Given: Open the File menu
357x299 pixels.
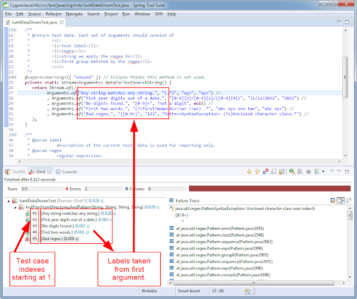Looking at the screenshot, I should [x=8, y=14].
